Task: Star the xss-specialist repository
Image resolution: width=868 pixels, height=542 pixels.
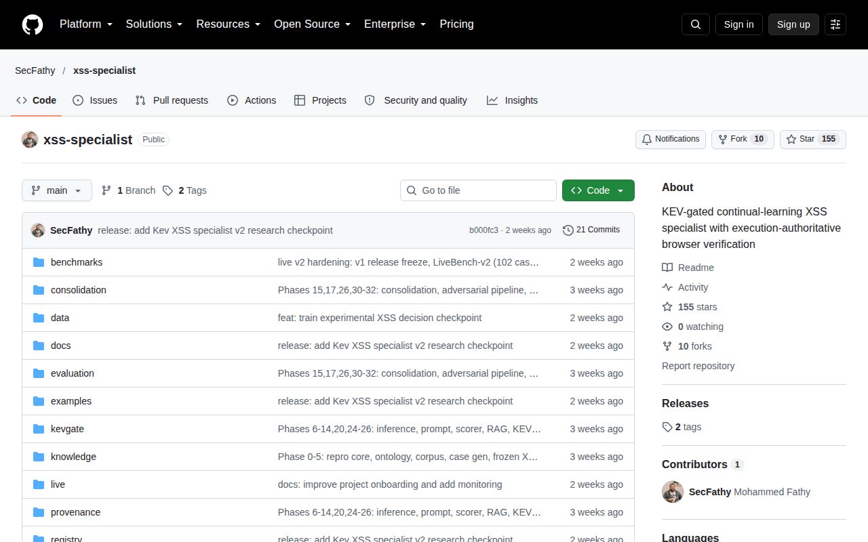Action: 813,139
